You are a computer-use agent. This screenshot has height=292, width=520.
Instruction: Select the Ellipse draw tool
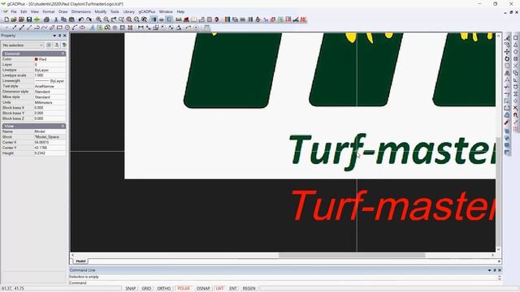point(82,28)
